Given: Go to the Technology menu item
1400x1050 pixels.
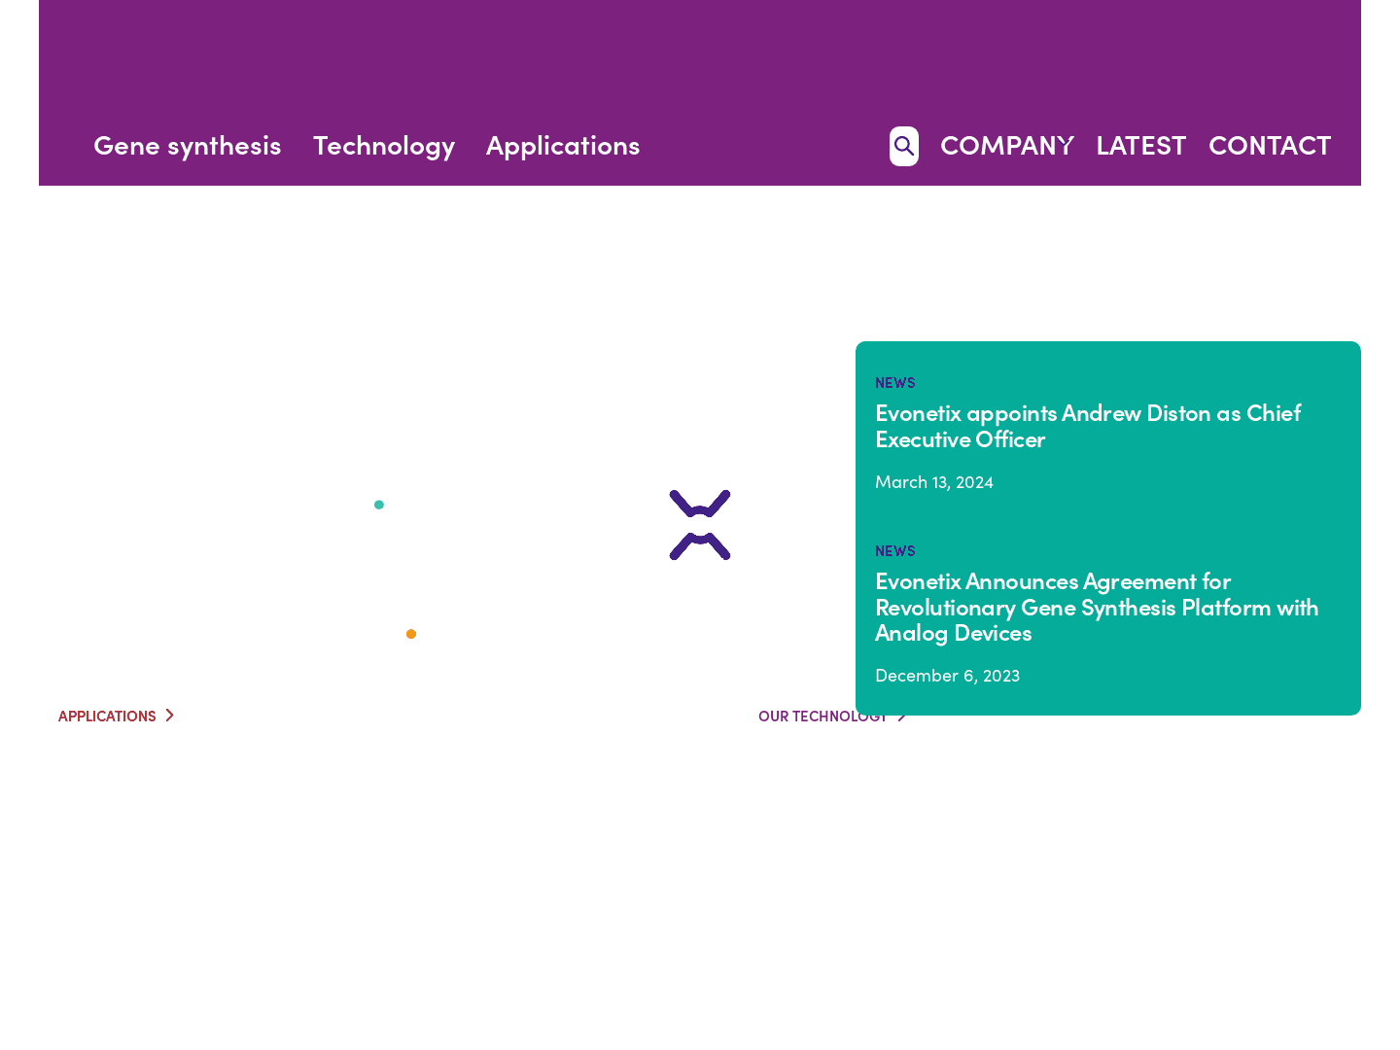Looking at the screenshot, I should (x=384, y=145).
